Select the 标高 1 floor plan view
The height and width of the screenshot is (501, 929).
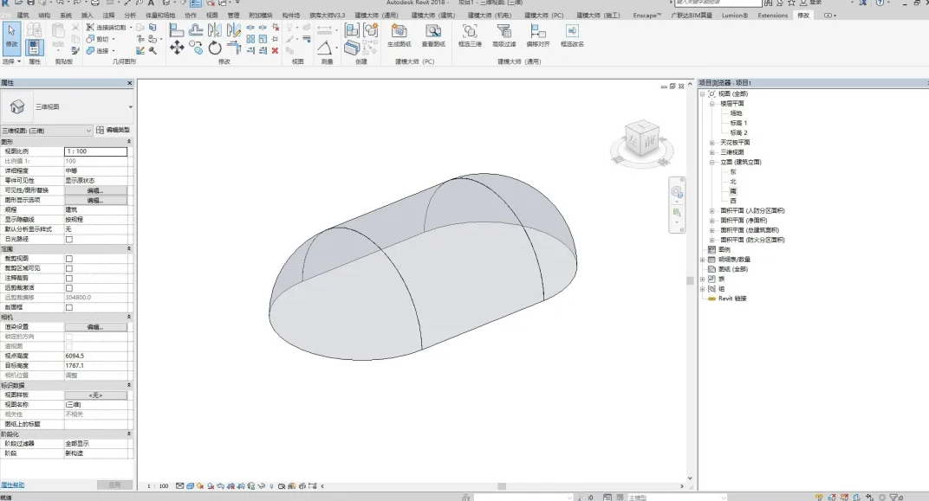coord(737,123)
